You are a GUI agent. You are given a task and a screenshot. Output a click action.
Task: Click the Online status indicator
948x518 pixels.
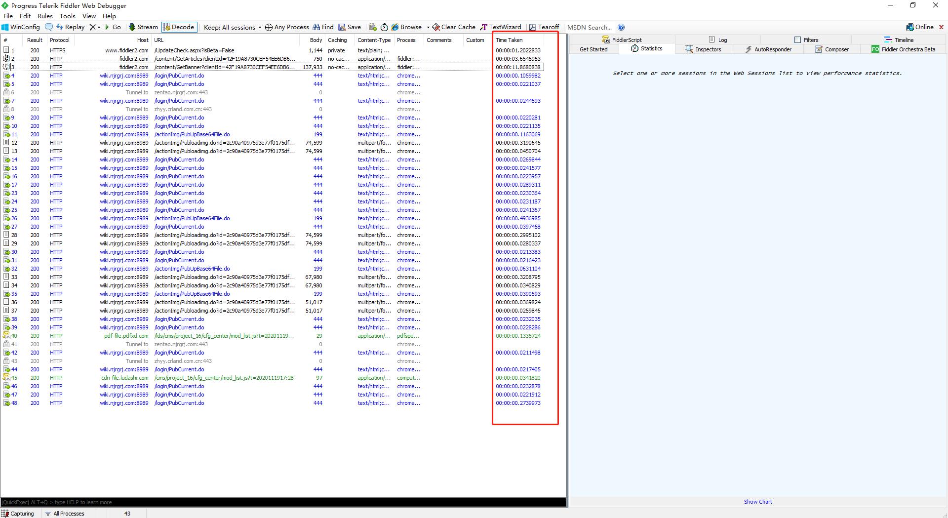[920, 27]
